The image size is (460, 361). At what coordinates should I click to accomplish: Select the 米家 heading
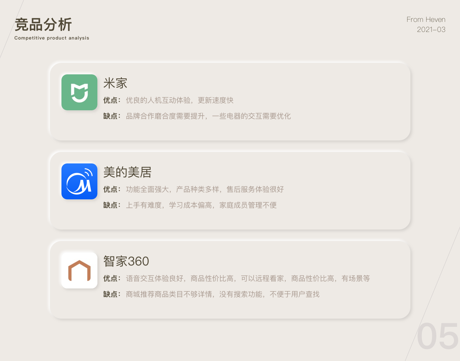[115, 83]
